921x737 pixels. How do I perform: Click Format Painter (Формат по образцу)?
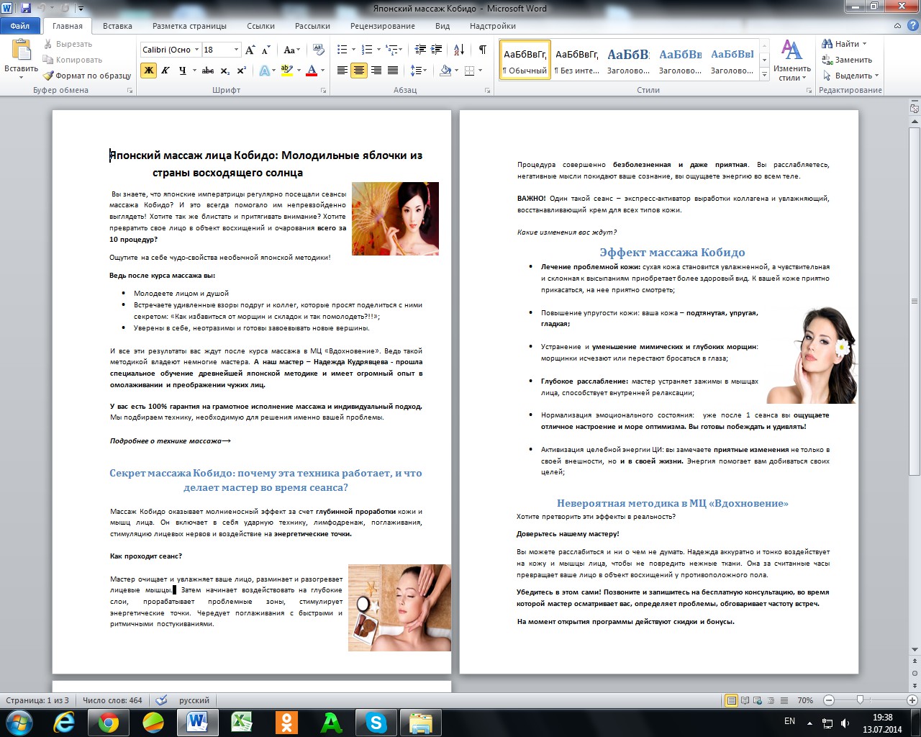[87, 76]
